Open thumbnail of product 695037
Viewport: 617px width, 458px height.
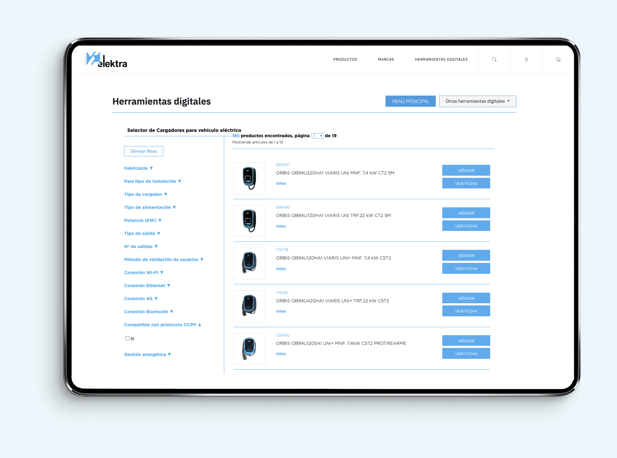(x=249, y=178)
